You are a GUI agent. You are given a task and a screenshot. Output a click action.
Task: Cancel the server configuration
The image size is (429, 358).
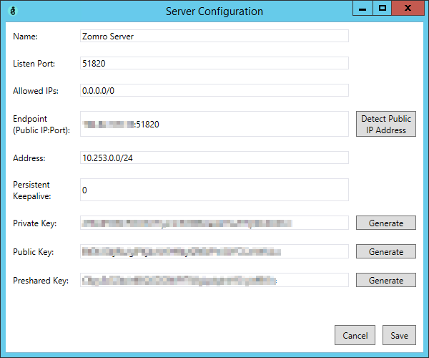[x=355, y=335]
